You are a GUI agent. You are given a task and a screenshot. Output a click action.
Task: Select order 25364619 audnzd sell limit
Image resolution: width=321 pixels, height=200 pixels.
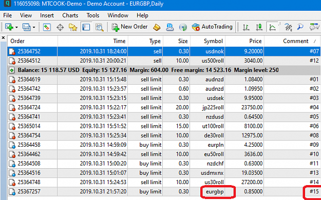(x=164, y=79)
